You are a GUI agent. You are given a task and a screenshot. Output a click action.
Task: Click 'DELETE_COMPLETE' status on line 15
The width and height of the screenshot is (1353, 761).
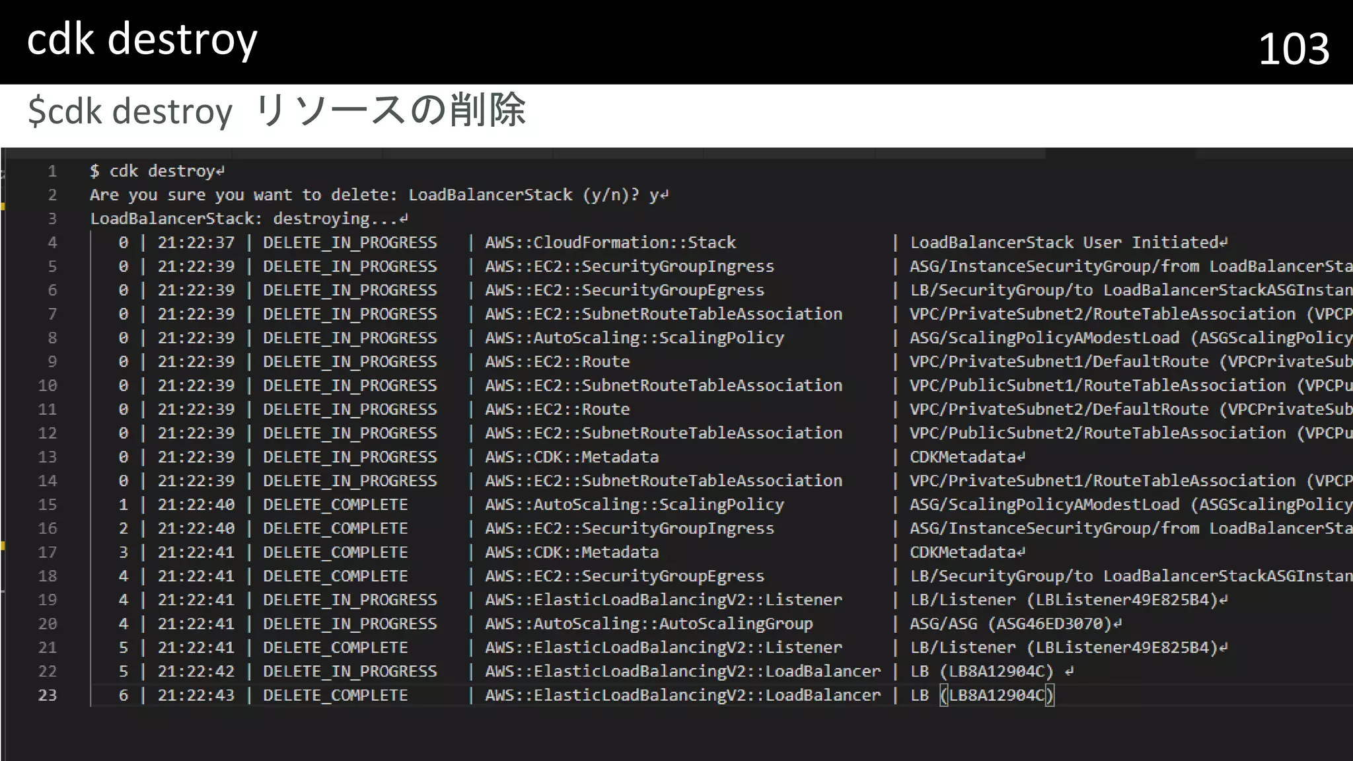click(x=335, y=504)
